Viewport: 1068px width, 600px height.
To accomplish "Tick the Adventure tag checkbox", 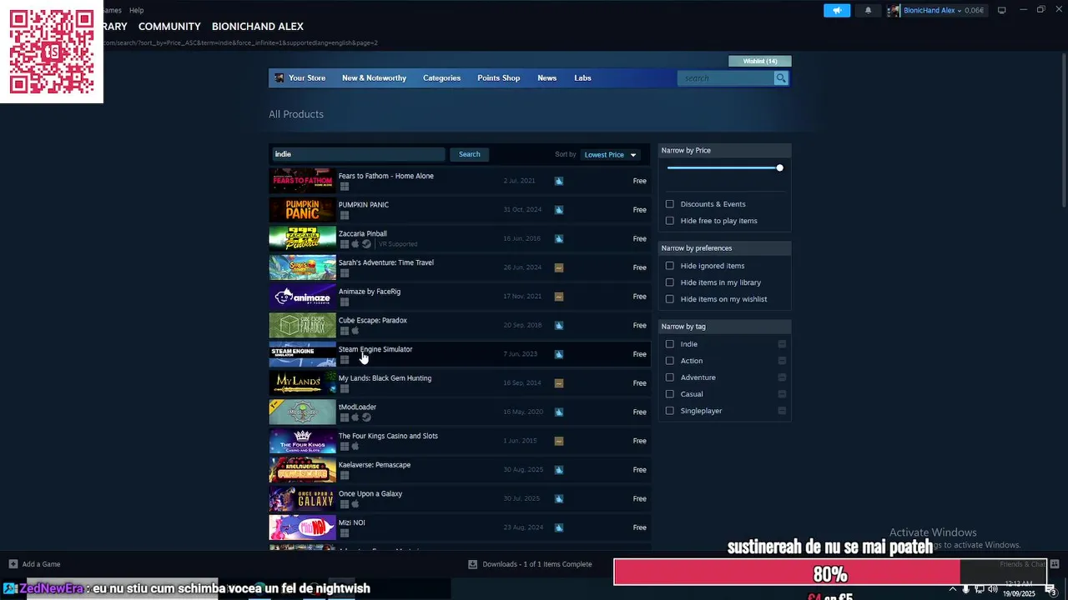I will click(669, 377).
